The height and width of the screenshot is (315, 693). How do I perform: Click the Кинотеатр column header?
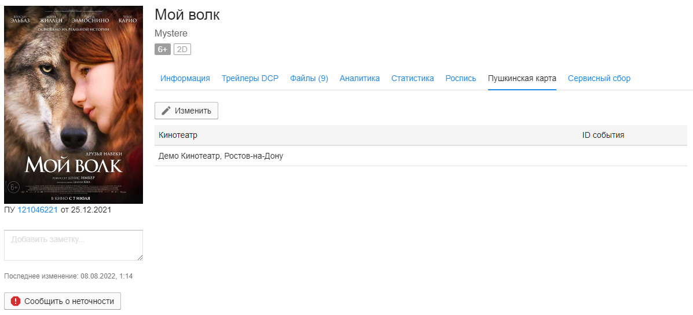[178, 135]
